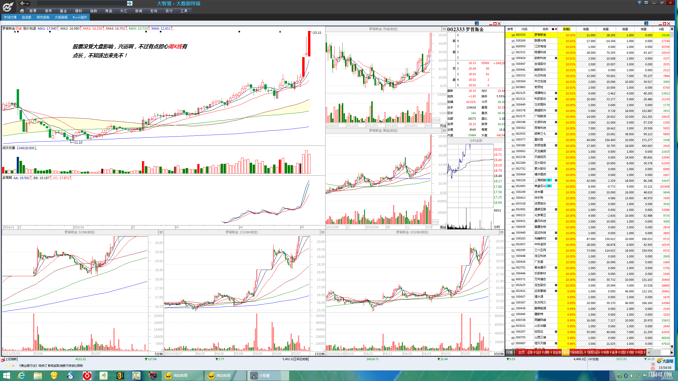The width and height of the screenshot is (678, 381).
Task: Toggle the 锁 lock on the weekly chart
Action: [x=444, y=131]
